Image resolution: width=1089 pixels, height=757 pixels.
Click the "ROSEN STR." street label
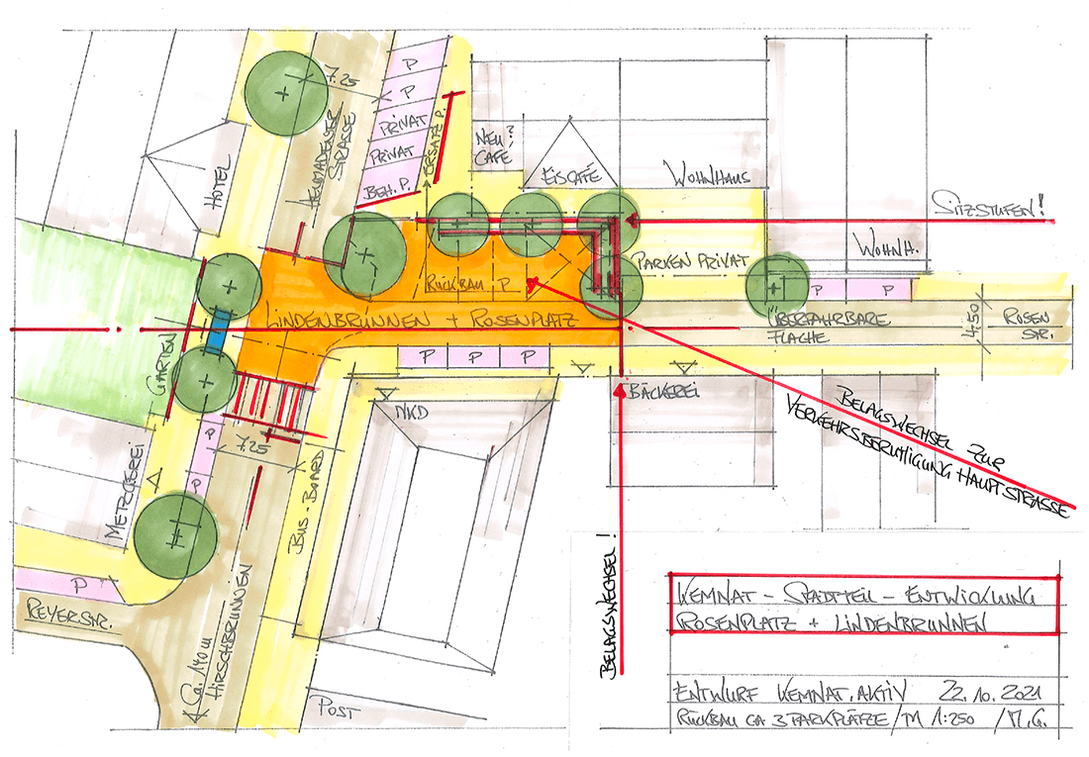click(x=1029, y=325)
